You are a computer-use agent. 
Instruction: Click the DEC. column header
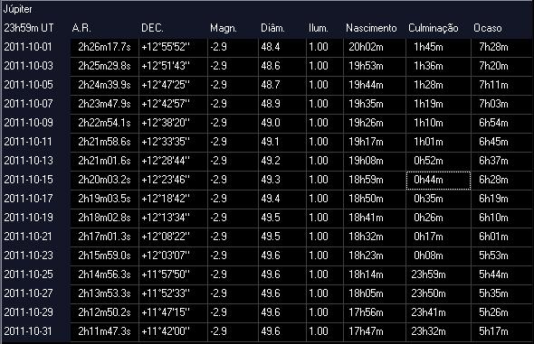click(152, 28)
